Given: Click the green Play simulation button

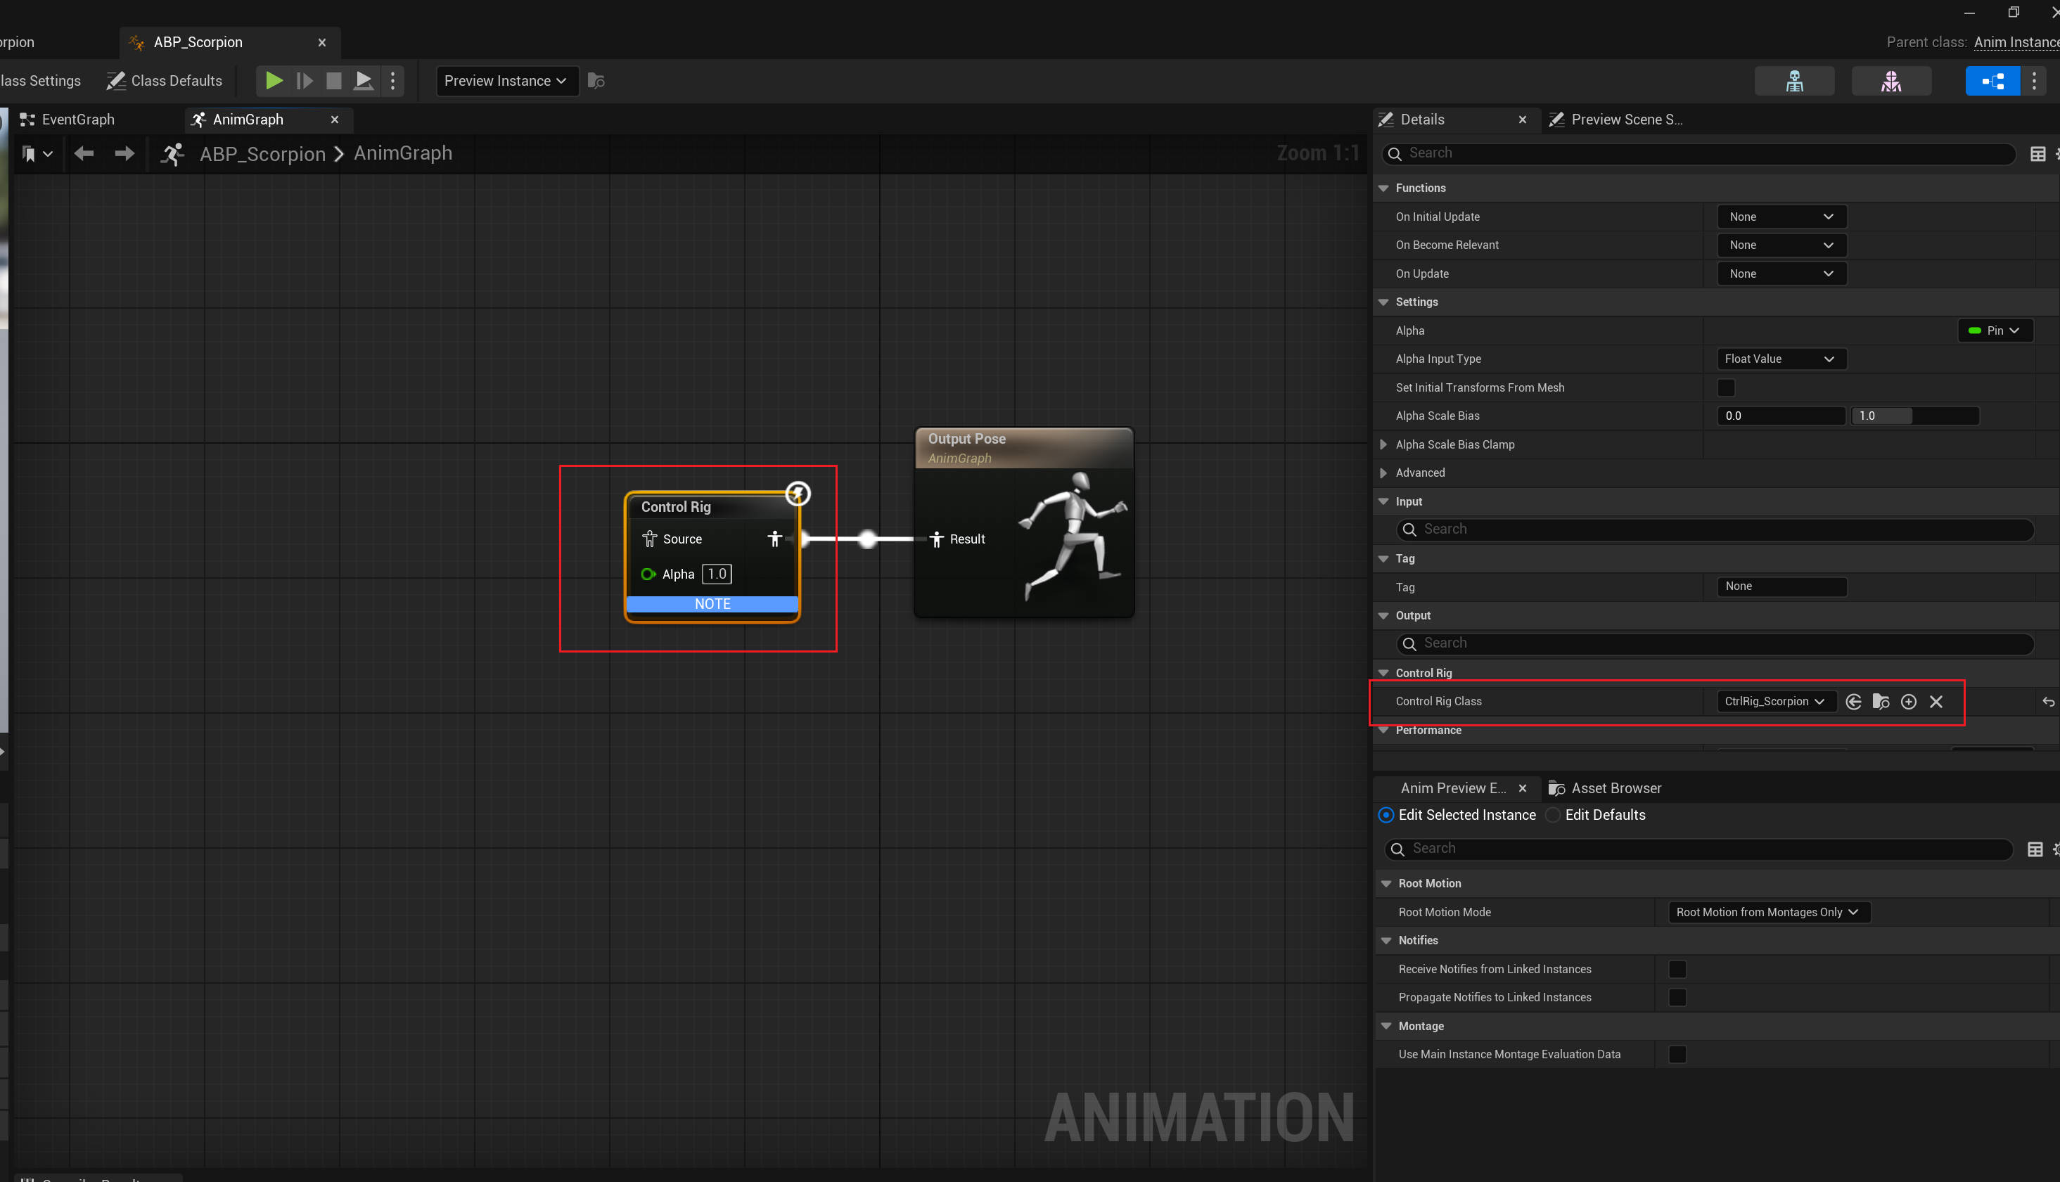Looking at the screenshot, I should point(274,80).
